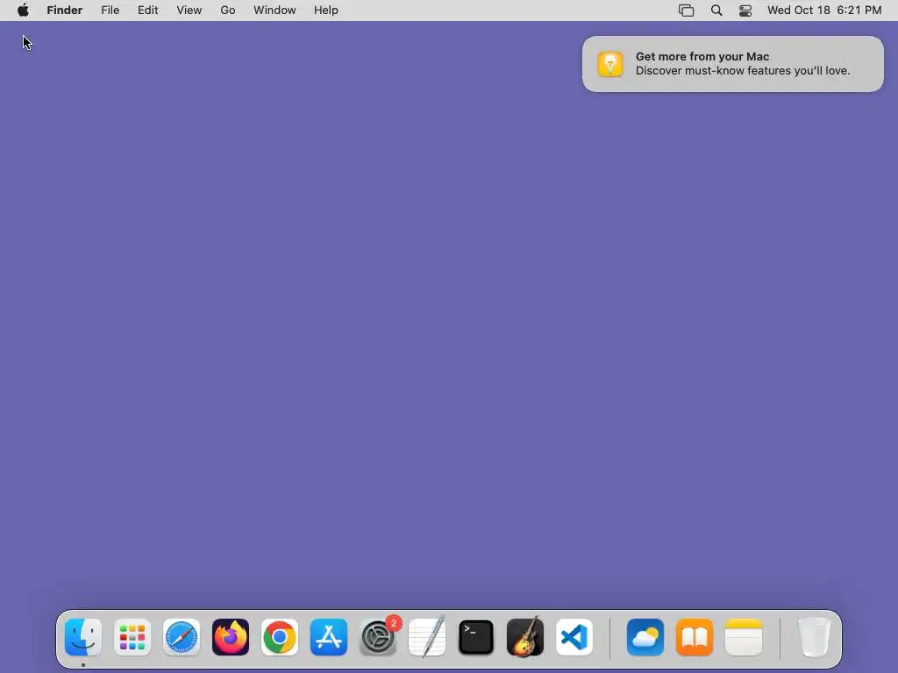Launch Safari from the Dock
Image resolution: width=898 pixels, height=673 pixels.
pos(182,637)
